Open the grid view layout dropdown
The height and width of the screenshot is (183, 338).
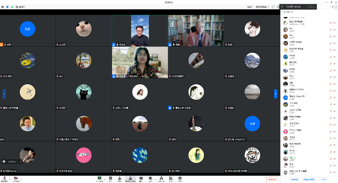[265, 7]
